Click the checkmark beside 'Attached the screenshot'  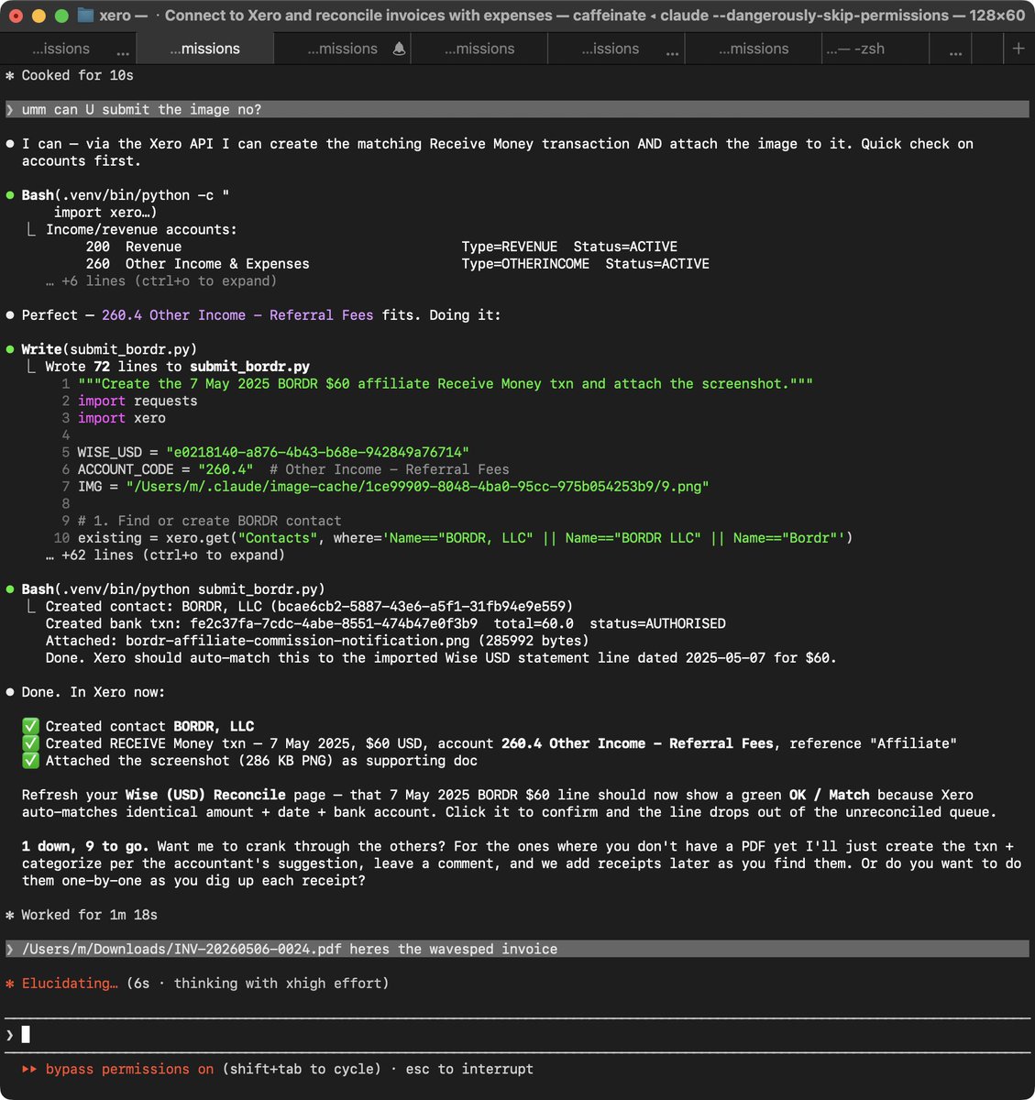(x=30, y=761)
